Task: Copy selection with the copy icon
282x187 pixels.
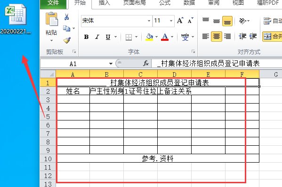Action: (66, 28)
